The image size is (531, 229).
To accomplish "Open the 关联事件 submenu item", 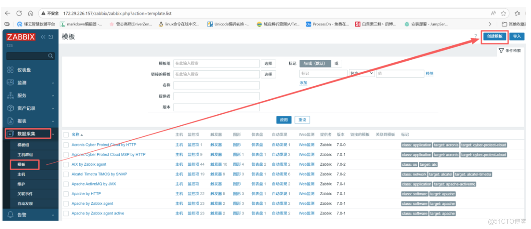I will [x=25, y=194].
